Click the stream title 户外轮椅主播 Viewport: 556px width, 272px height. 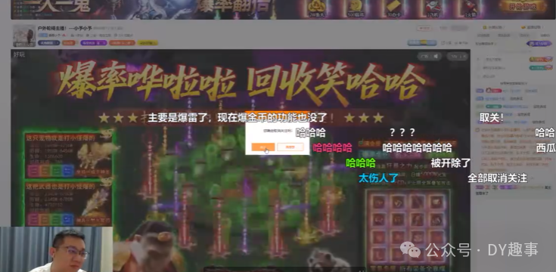[x=52, y=28]
